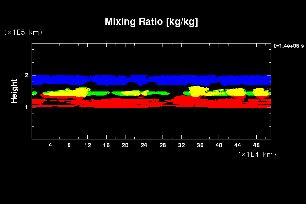
Task: Click the Height y-axis label
Action: pyautogui.click(x=14, y=91)
